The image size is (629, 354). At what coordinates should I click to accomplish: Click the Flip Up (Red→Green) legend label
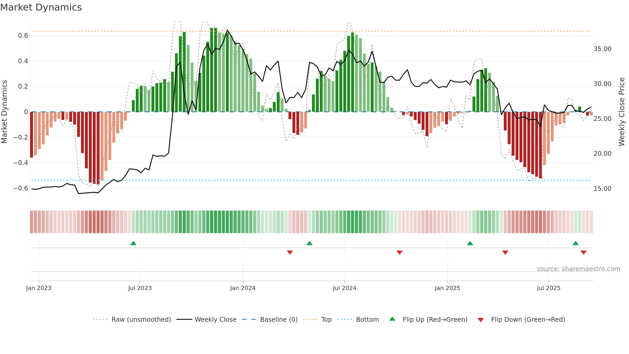click(x=435, y=319)
